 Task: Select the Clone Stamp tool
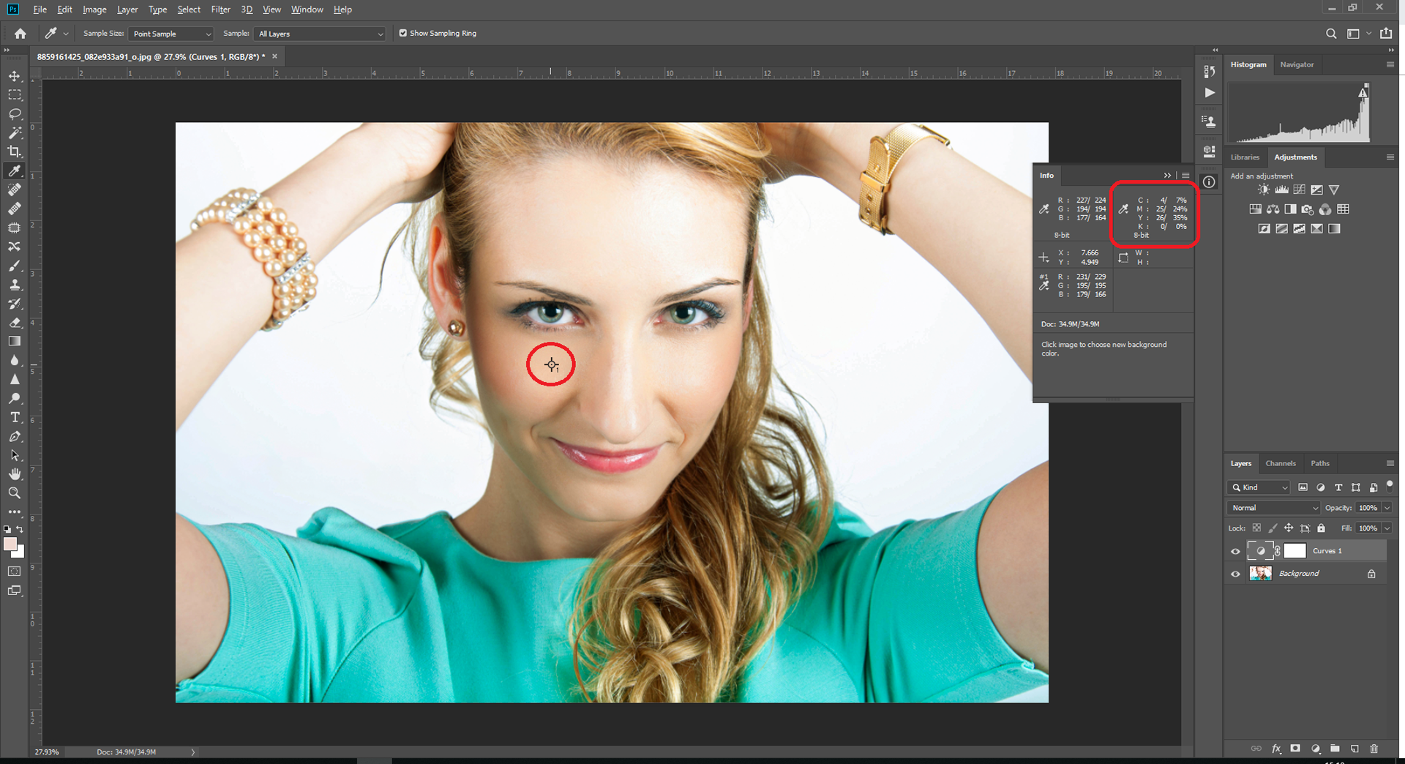[15, 285]
